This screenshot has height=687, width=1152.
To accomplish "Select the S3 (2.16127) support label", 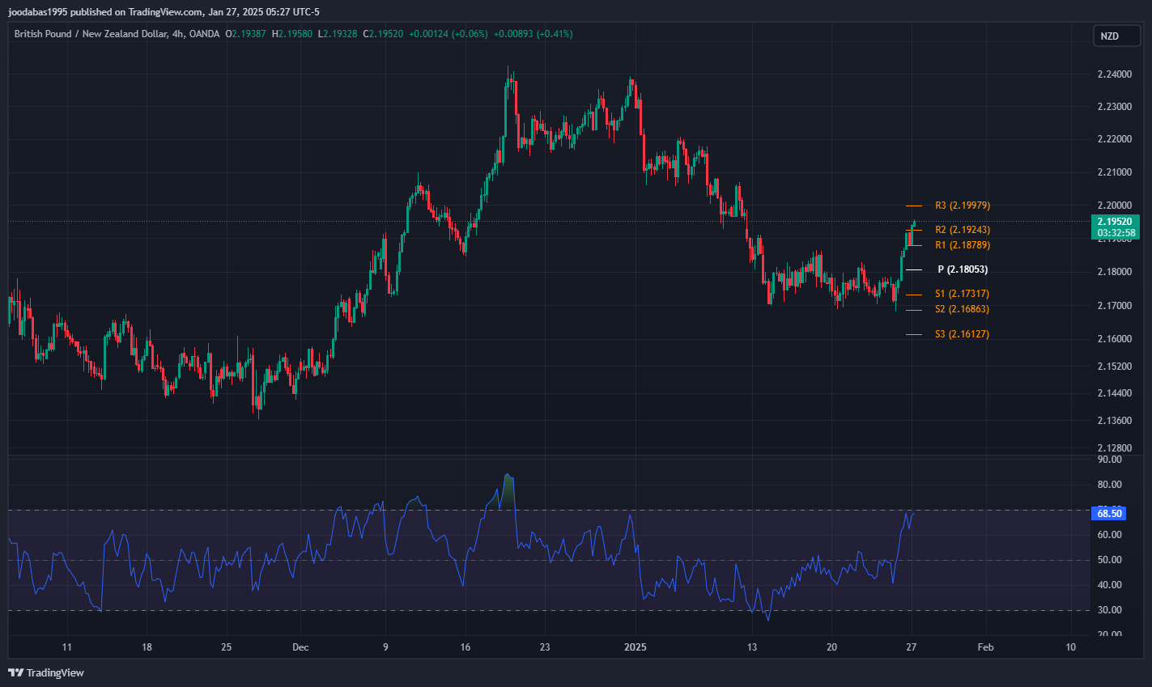I will click(x=962, y=334).
